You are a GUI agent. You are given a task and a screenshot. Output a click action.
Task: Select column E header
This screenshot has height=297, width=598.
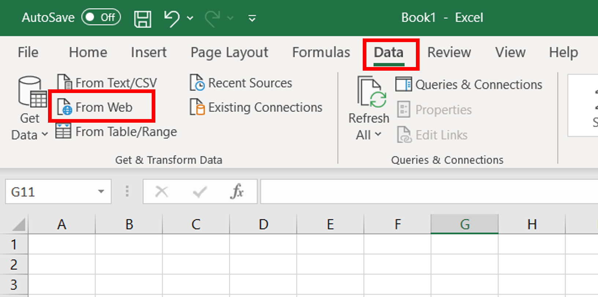point(331,224)
